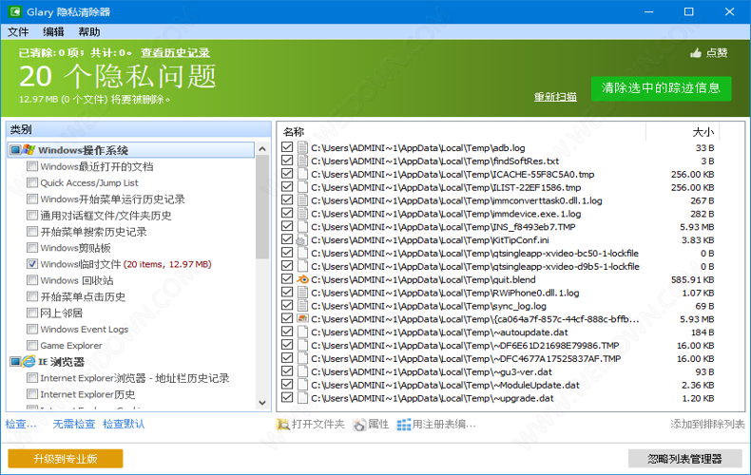
Task: Click the IE browser logo icon
Action: coord(29,362)
